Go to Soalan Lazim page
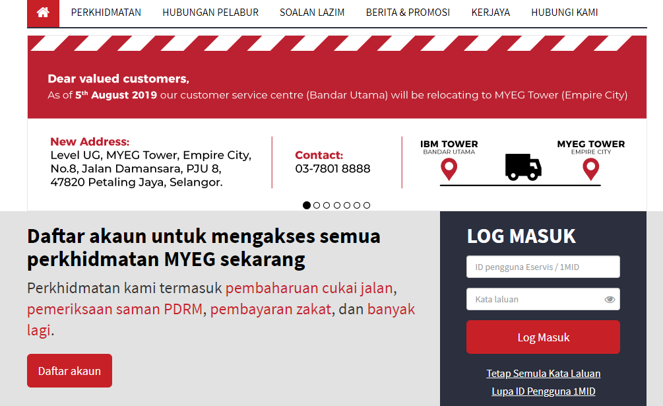The height and width of the screenshot is (406, 663). pos(312,13)
